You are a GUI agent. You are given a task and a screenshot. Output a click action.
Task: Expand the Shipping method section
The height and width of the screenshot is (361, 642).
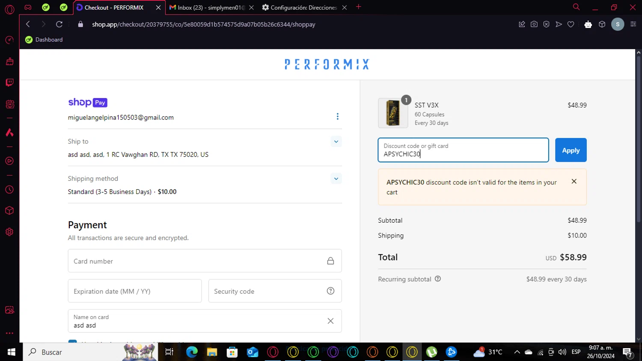[x=336, y=179]
